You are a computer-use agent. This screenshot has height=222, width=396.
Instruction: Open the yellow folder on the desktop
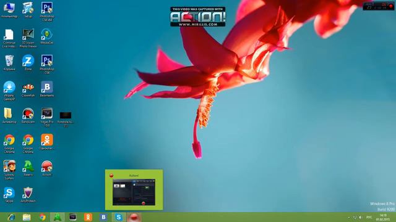9,116
